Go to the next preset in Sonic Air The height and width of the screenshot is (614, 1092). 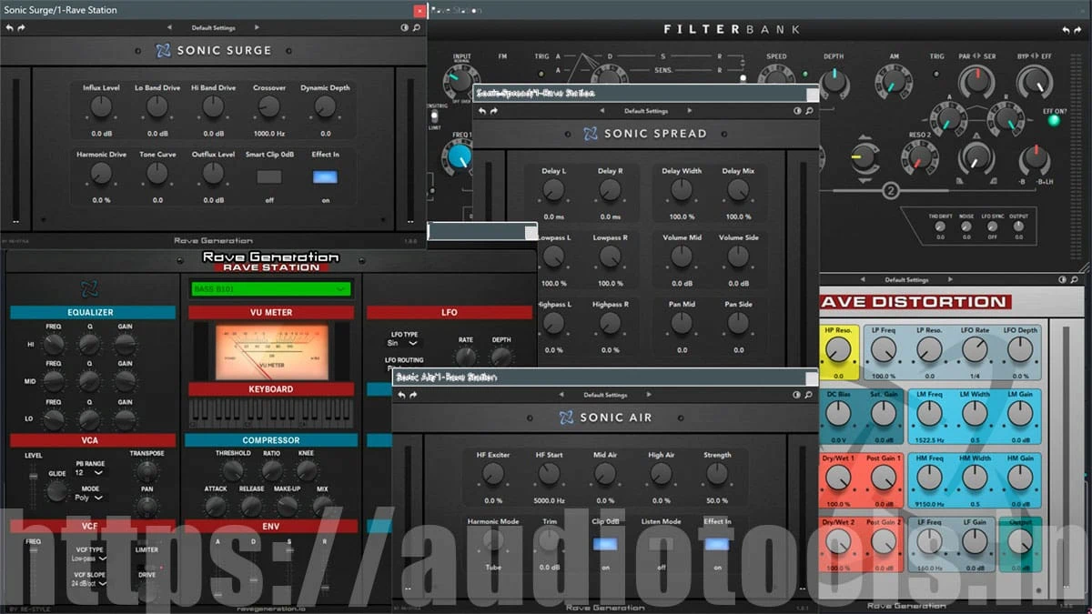pyautogui.click(x=652, y=395)
